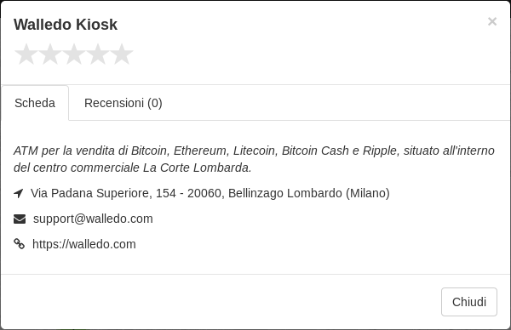Click the star rating row
This screenshot has width=511, height=330.
click(74, 54)
